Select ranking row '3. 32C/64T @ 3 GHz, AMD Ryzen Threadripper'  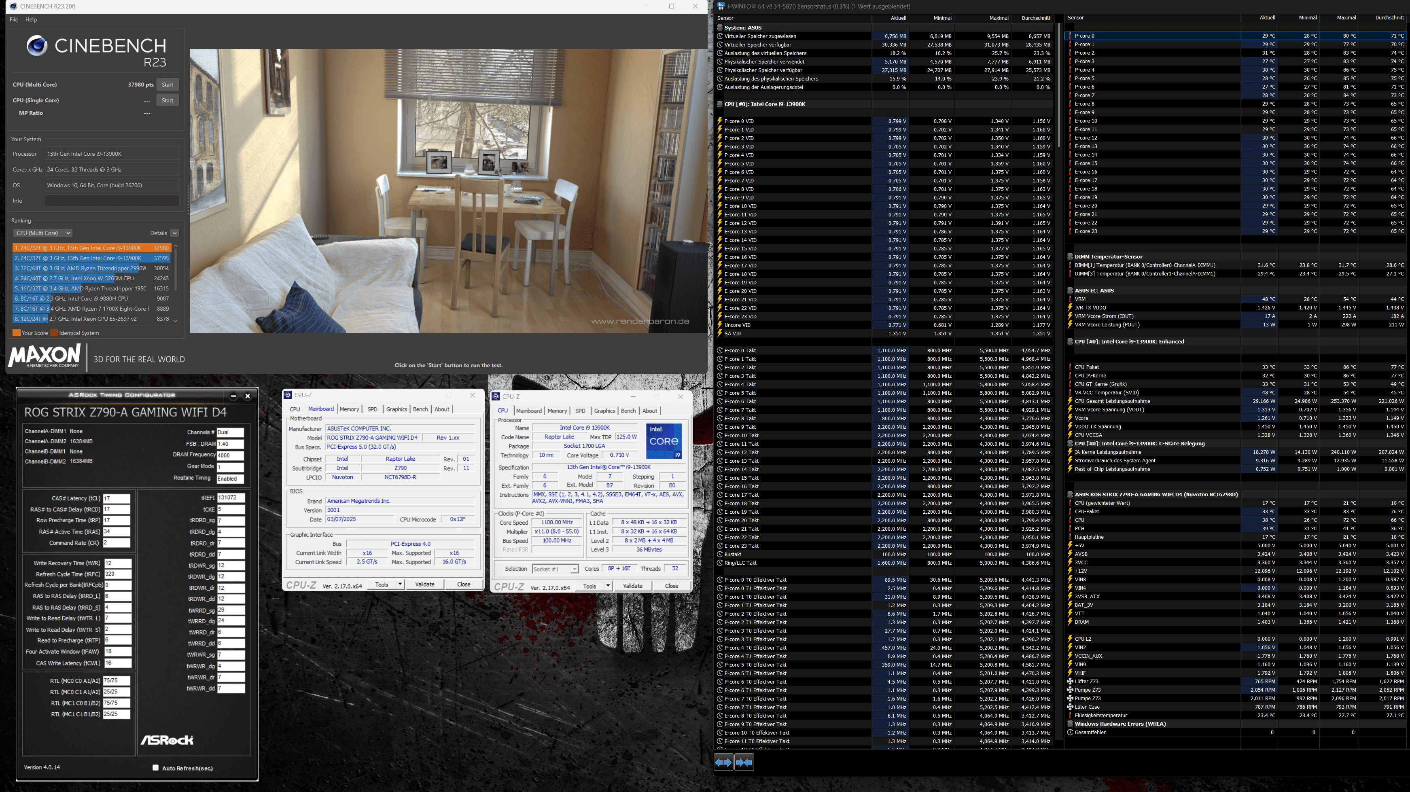(x=91, y=268)
